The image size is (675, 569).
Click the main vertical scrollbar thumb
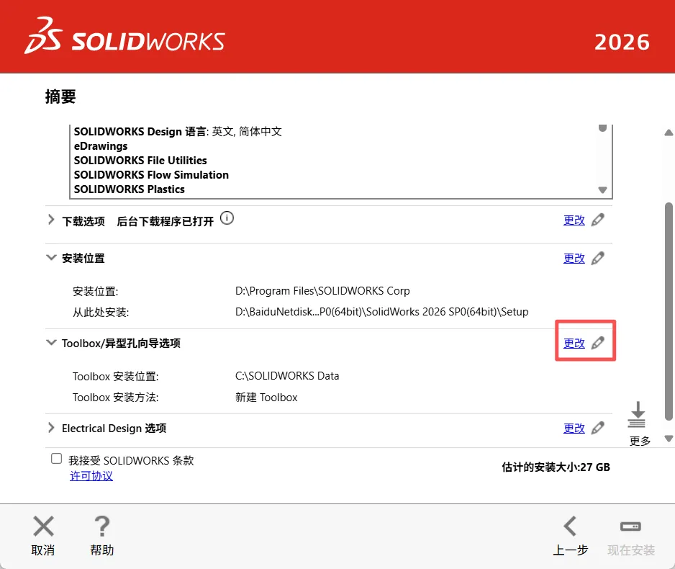coord(669,311)
